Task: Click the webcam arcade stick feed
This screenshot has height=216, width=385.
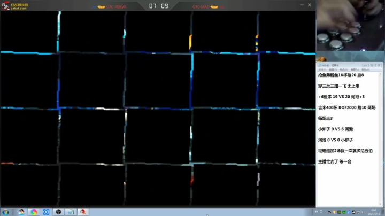Action: pos(350,25)
